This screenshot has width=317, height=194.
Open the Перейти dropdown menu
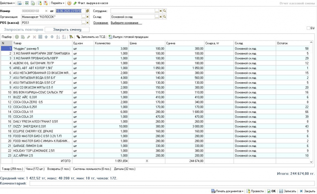pos(57,3)
